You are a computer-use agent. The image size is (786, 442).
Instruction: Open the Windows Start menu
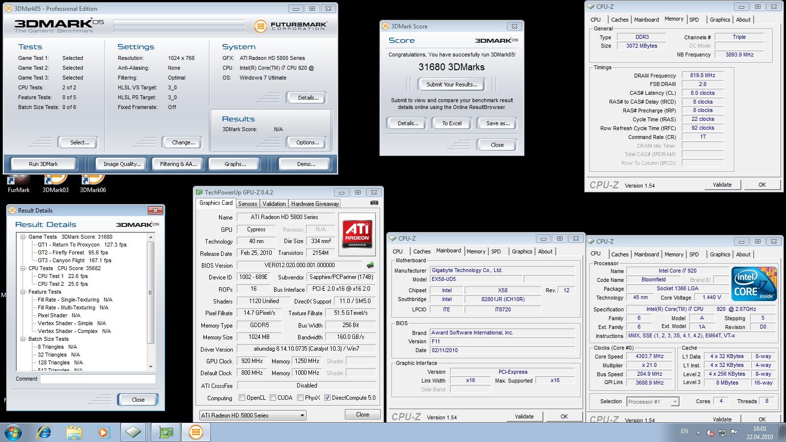[x=14, y=432]
